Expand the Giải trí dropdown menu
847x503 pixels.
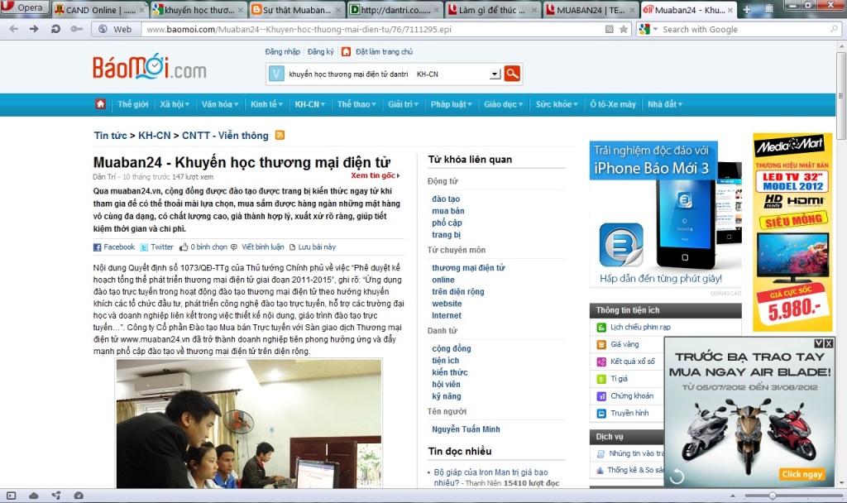pos(403,104)
